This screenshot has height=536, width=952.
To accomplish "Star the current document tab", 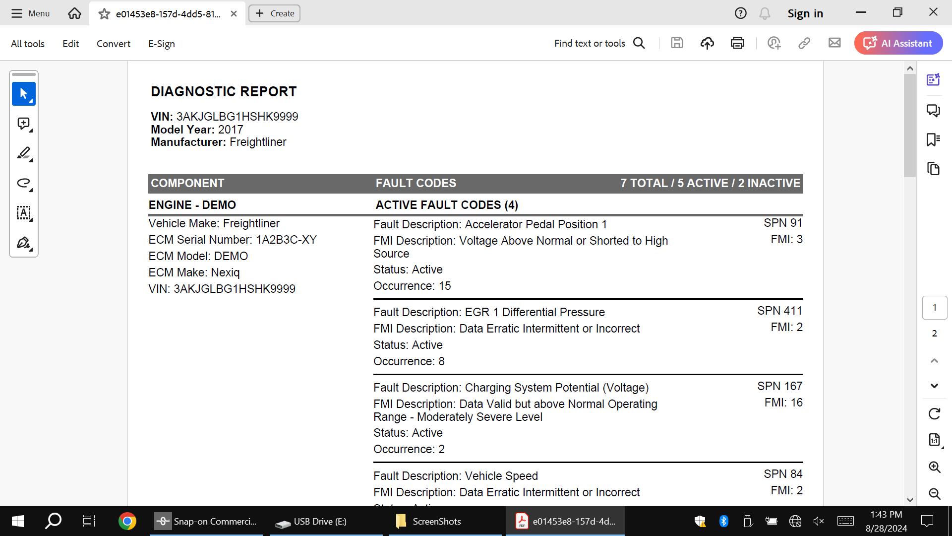I will pyautogui.click(x=104, y=14).
